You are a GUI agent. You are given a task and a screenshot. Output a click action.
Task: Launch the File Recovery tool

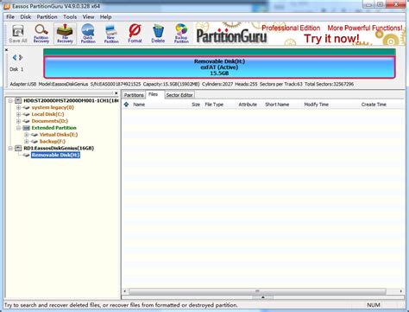(65, 34)
